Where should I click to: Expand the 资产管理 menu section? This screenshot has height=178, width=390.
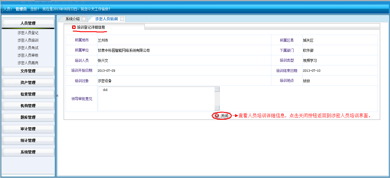28,83
